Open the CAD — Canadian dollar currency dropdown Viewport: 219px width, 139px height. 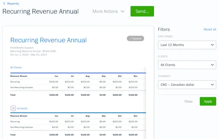[x=187, y=85]
